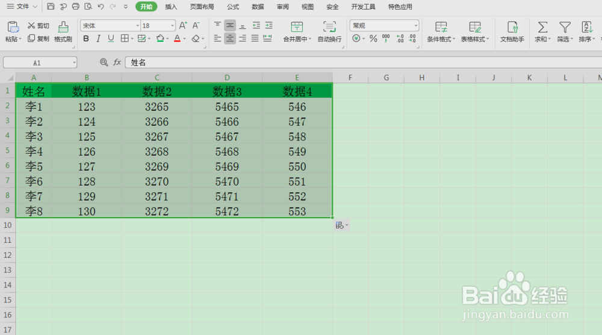Click the Paste clipboard icon

pyautogui.click(x=13, y=27)
